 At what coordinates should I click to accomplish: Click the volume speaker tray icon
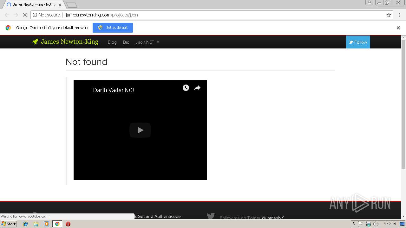(x=376, y=224)
